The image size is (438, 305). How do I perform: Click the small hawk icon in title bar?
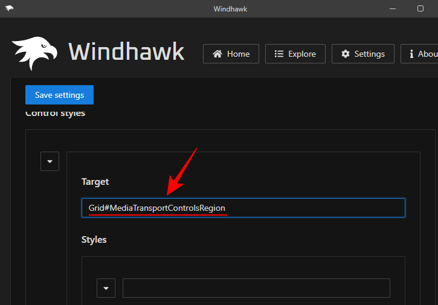(x=10, y=8)
